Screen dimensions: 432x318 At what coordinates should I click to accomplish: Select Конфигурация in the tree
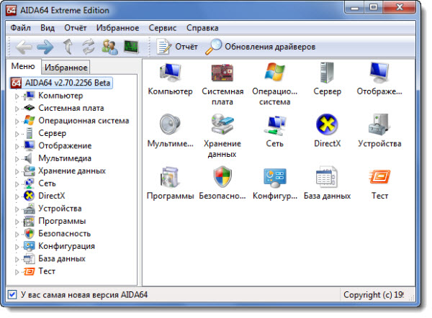click(66, 246)
